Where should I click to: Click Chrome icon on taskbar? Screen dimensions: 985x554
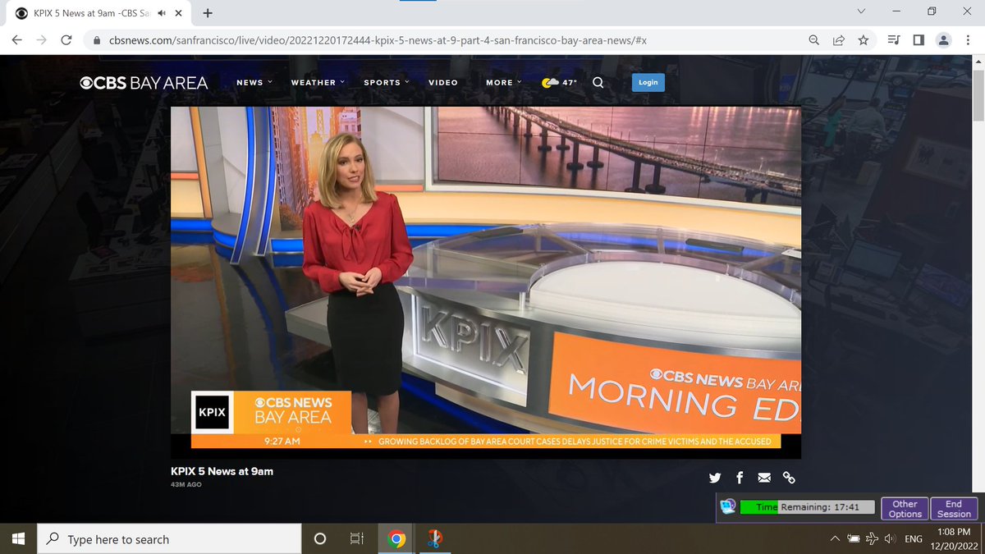click(x=396, y=538)
